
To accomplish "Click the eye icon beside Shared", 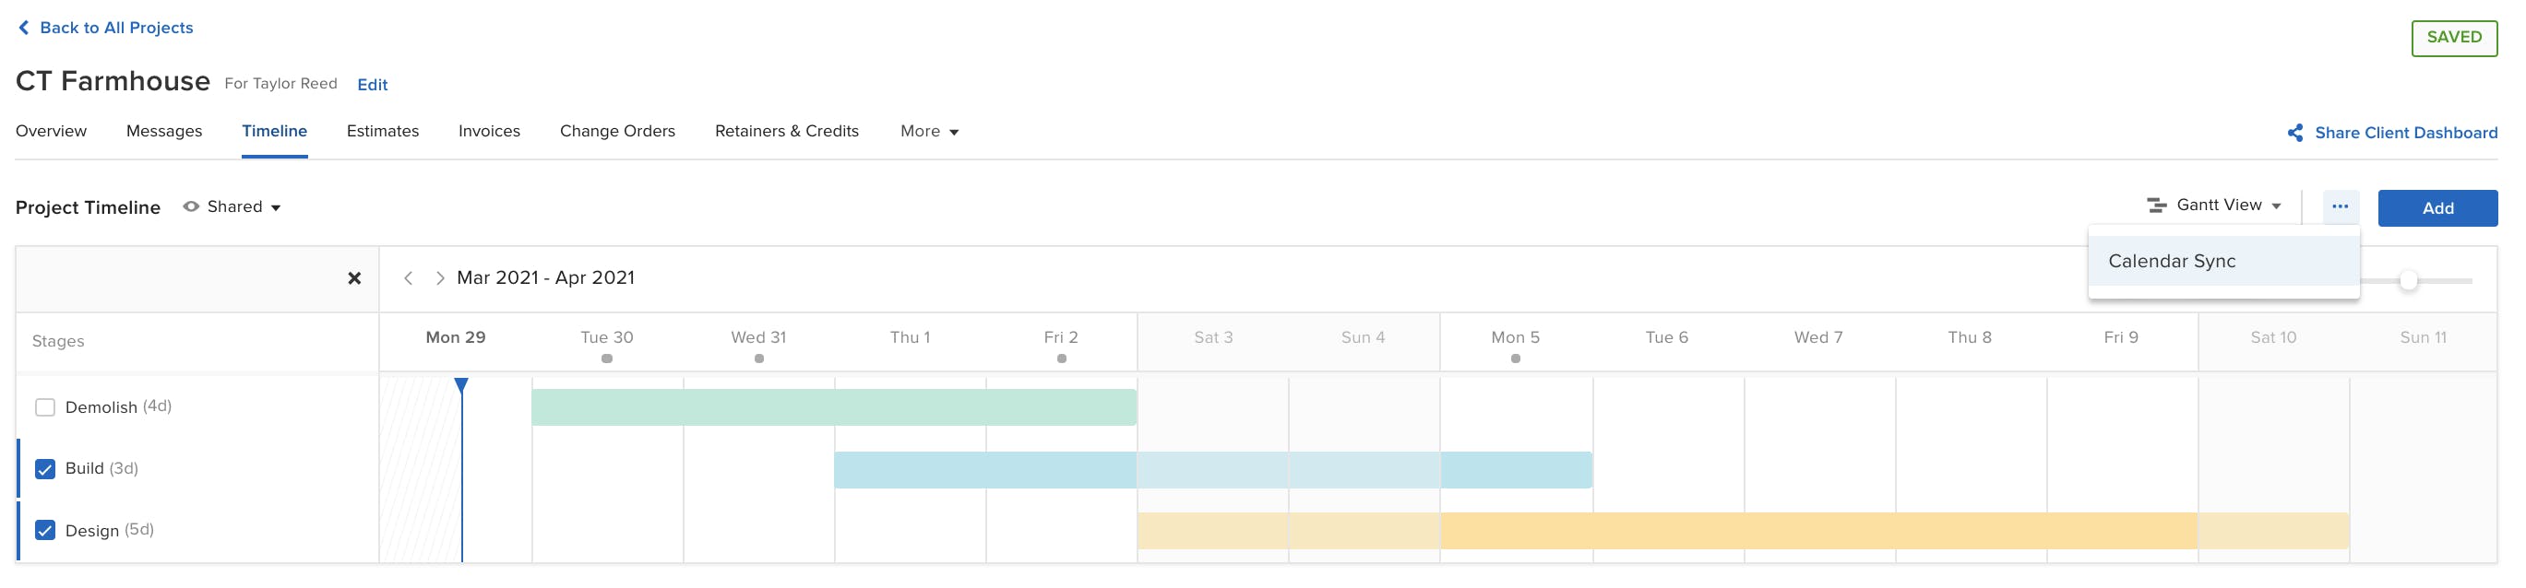I will [191, 206].
